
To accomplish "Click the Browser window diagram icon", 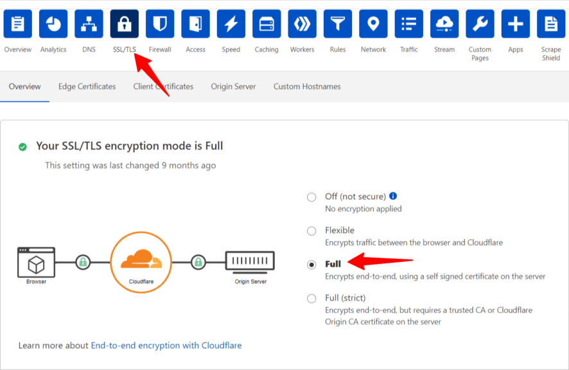I will [x=37, y=262].
